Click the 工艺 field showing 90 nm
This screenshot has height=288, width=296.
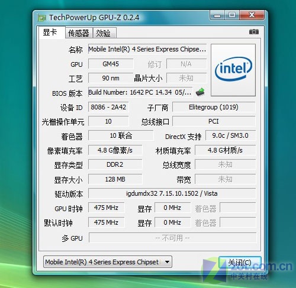click(111, 78)
